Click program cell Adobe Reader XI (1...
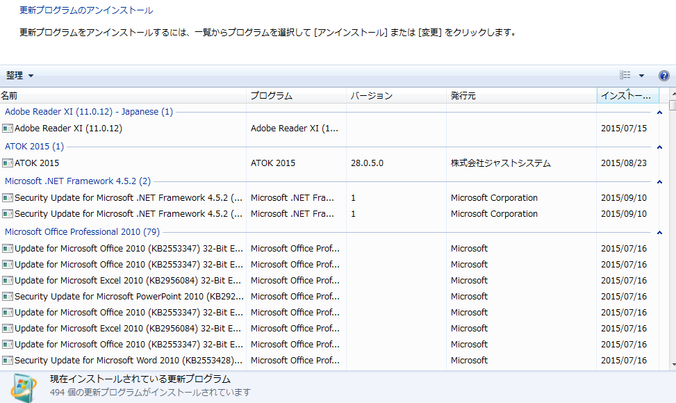This screenshot has height=403, width=676. coord(295,129)
